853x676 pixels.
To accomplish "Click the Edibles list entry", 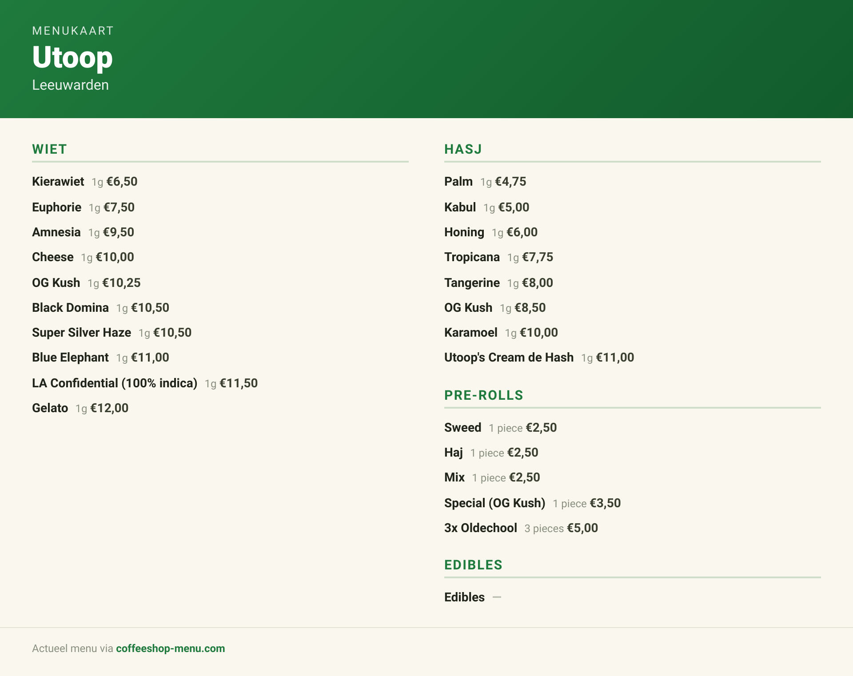I will point(464,597).
